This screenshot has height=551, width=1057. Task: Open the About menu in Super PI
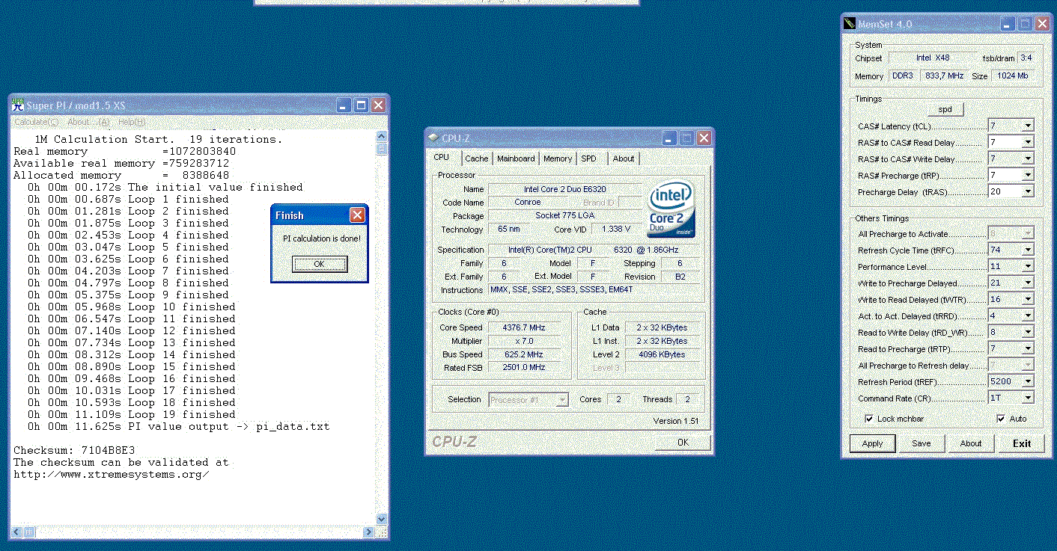(x=88, y=122)
